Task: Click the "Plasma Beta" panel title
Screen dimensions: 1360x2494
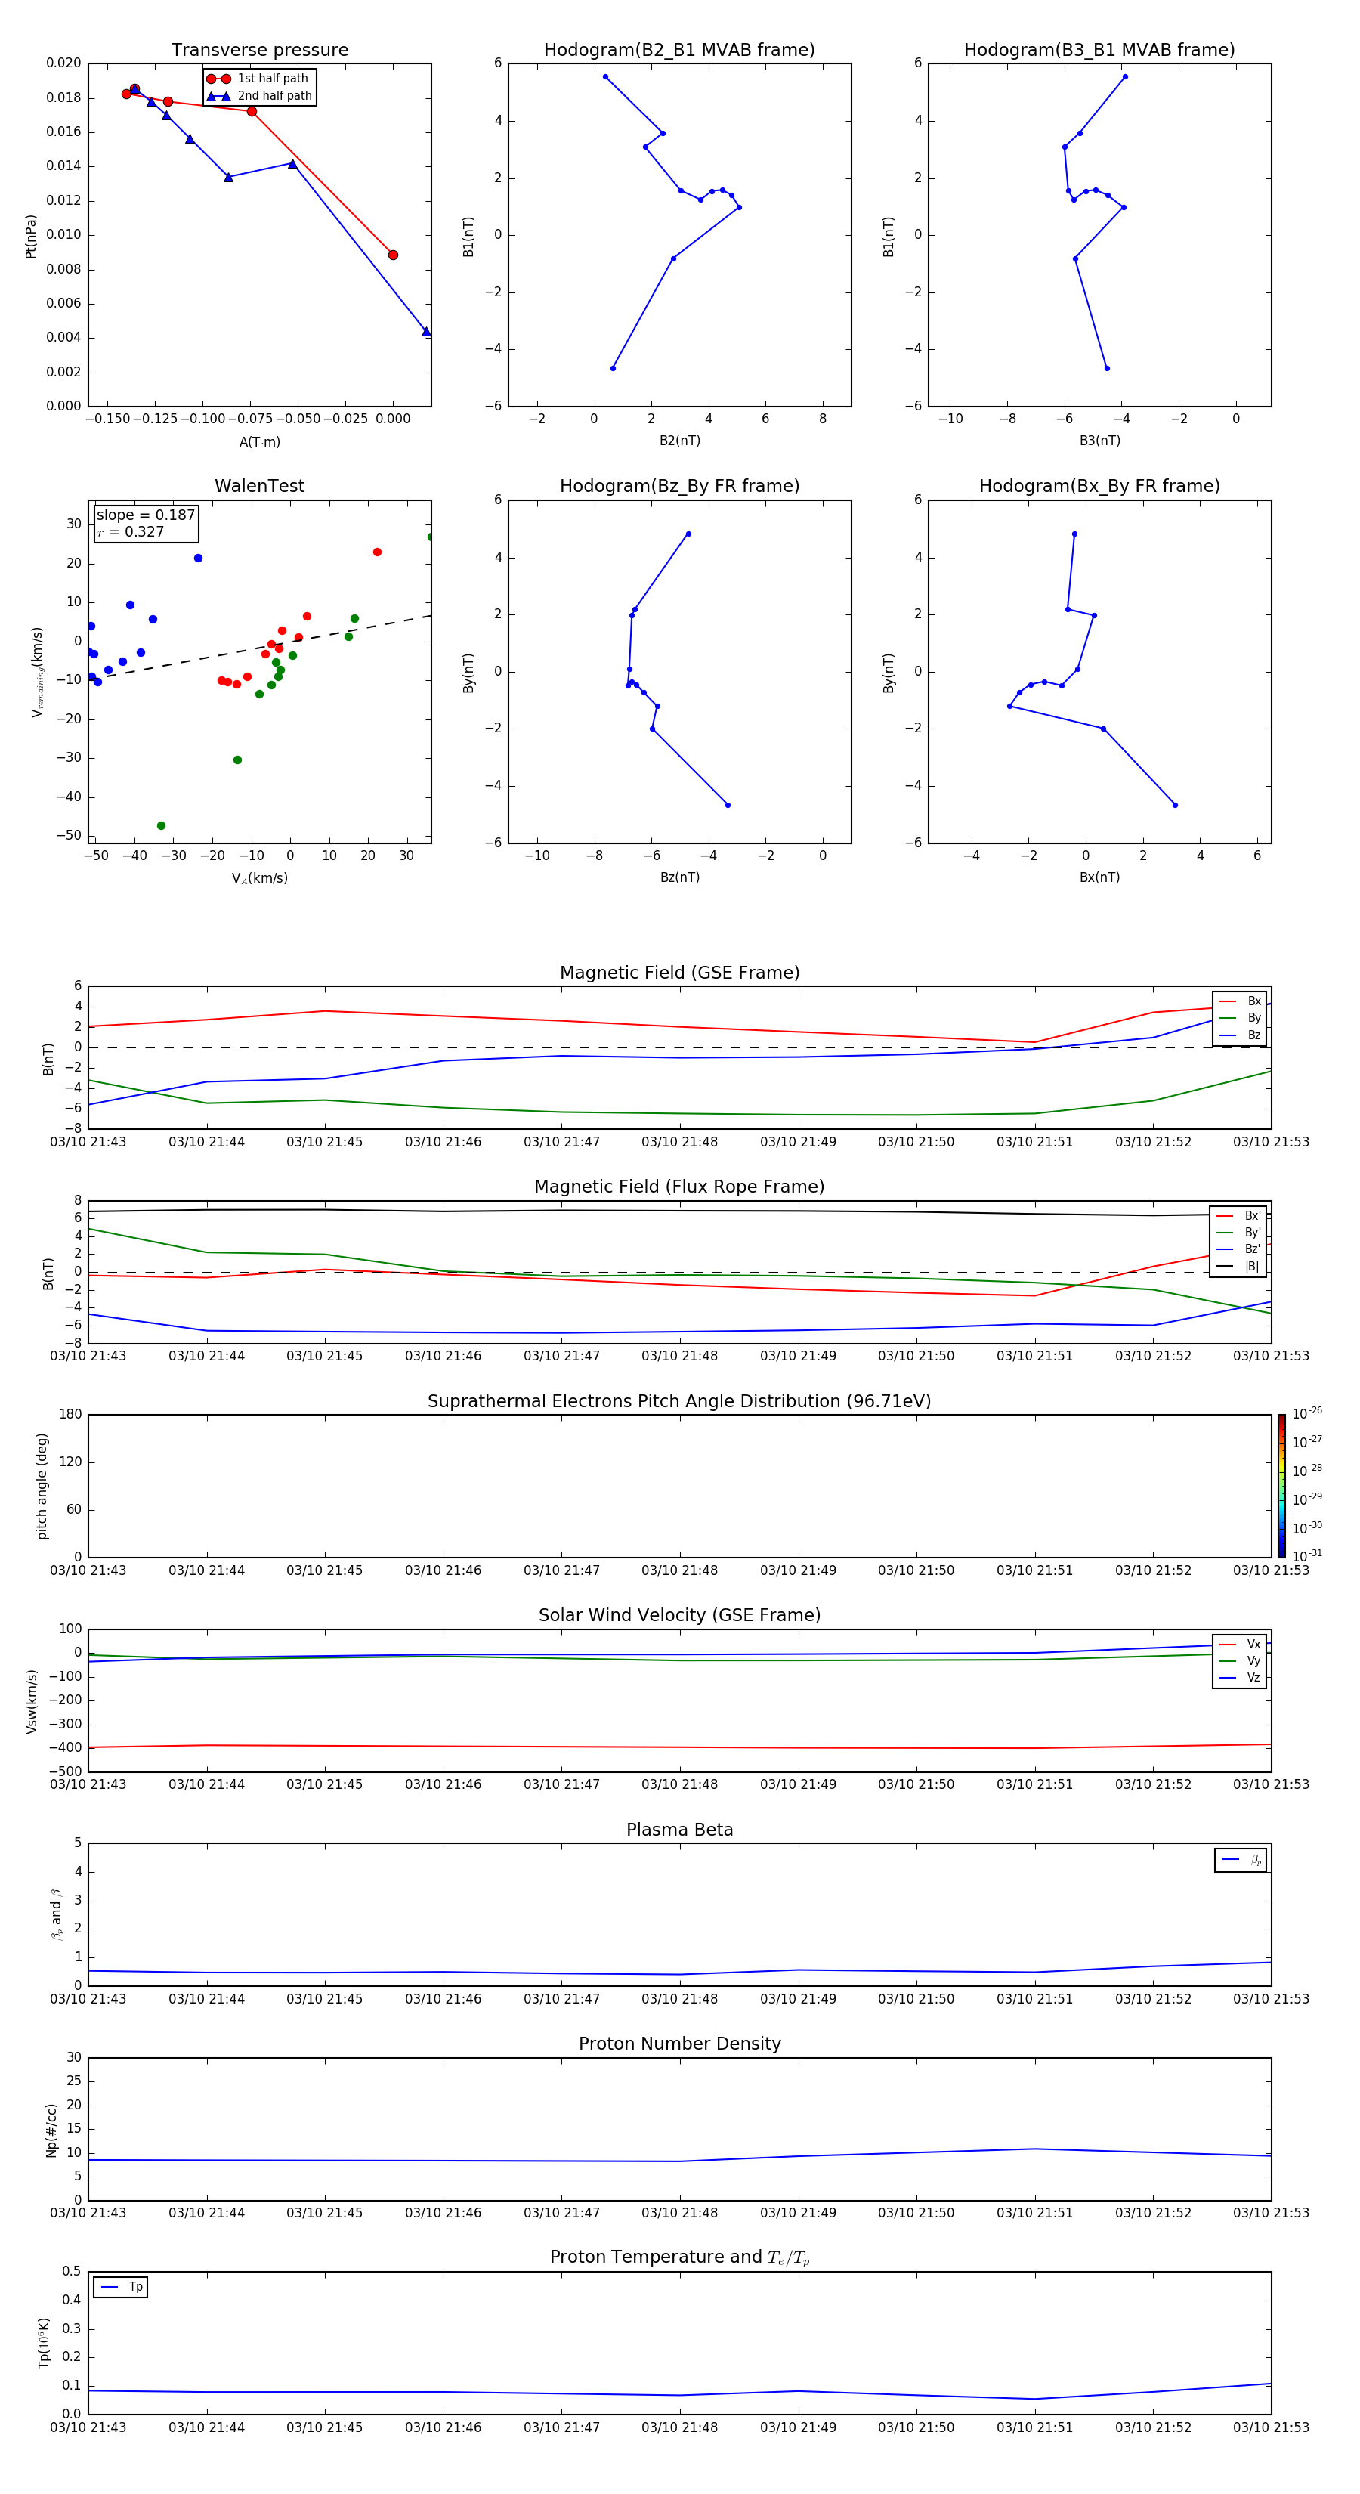Action: [x=679, y=1830]
